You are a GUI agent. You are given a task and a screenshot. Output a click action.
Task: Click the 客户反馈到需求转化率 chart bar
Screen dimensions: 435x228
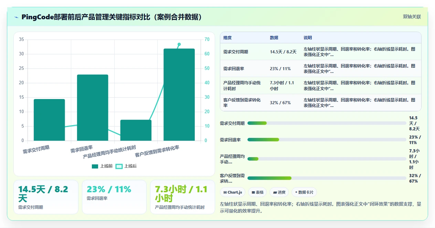(179, 95)
